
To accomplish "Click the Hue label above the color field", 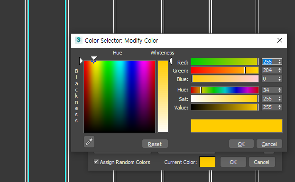I will click(118, 53).
